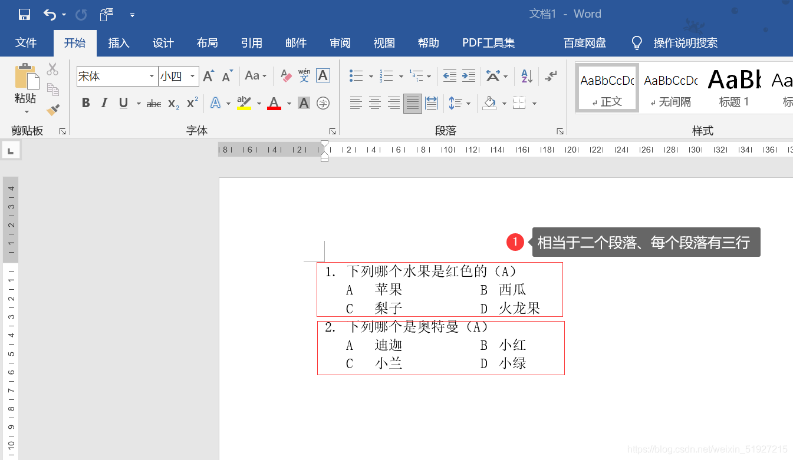This screenshot has height=460, width=793.
Task: Activate the Format Painter brush
Action: coord(53,110)
